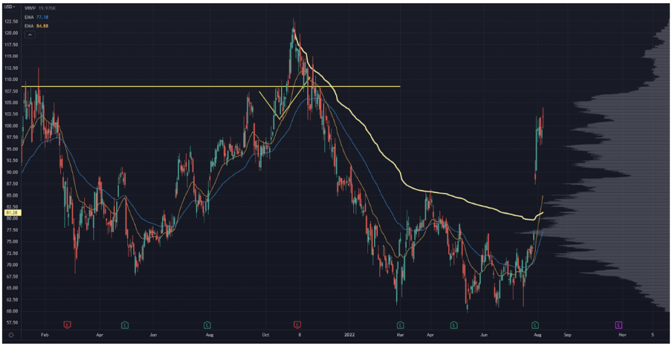Open the USD currency dropdown

pos(9,7)
